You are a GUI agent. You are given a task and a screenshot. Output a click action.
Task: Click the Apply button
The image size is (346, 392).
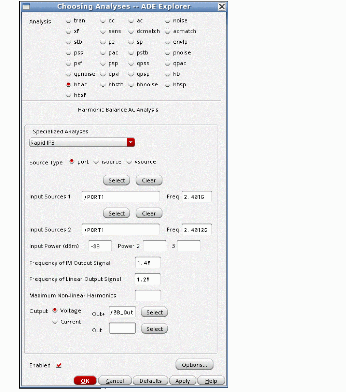(x=183, y=380)
